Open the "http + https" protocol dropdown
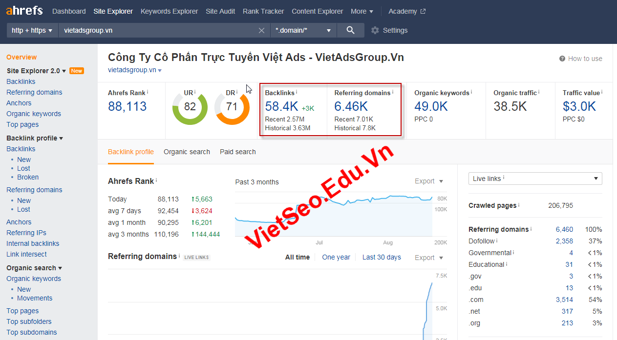Screen dimensions: 617x340 point(31,30)
